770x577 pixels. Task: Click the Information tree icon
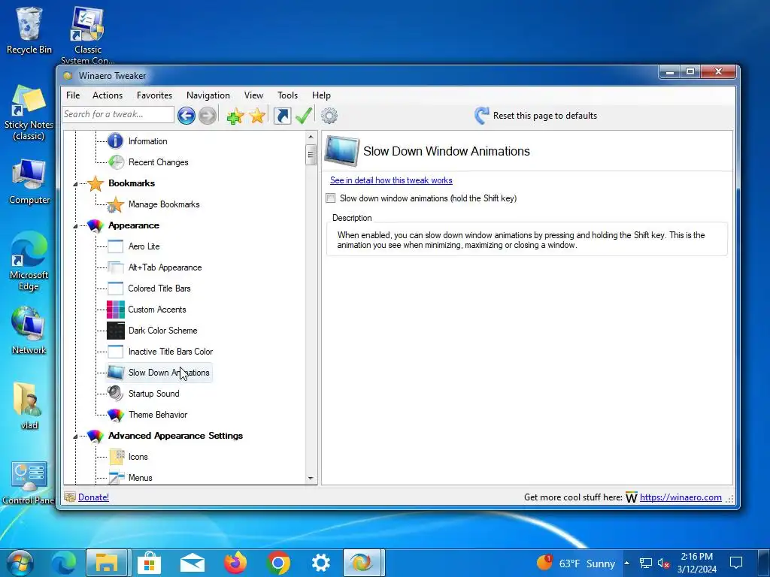point(115,140)
